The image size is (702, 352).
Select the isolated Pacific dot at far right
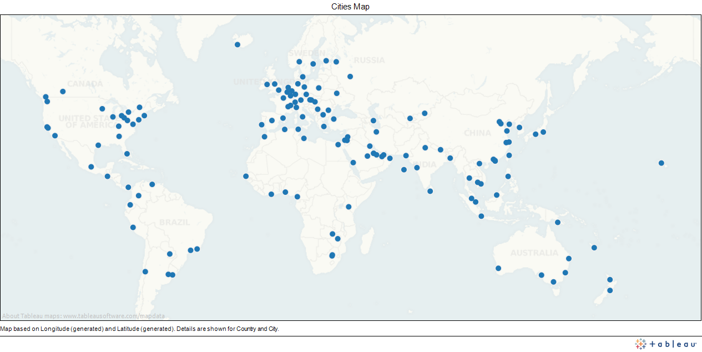(661, 163)
